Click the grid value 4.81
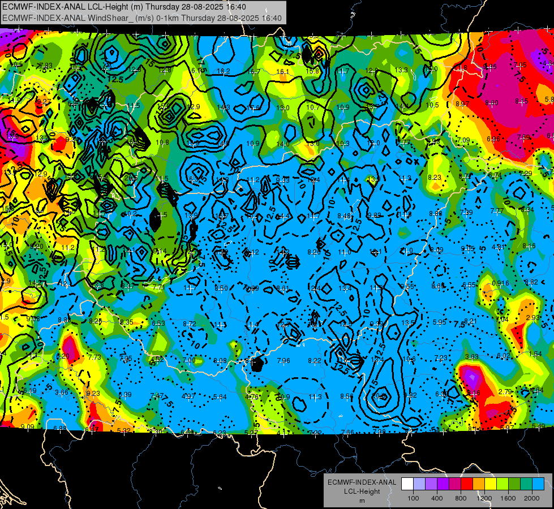Viewport: 554px width, 509px height. point(499,247)
